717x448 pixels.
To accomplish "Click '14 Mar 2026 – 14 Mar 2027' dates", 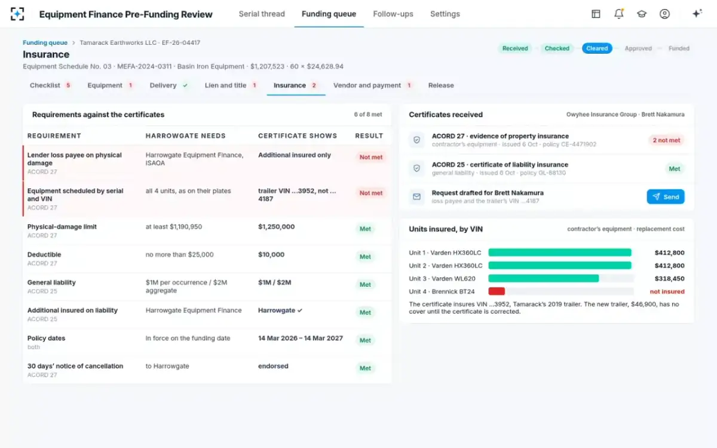I will click(x=301, y=338).
